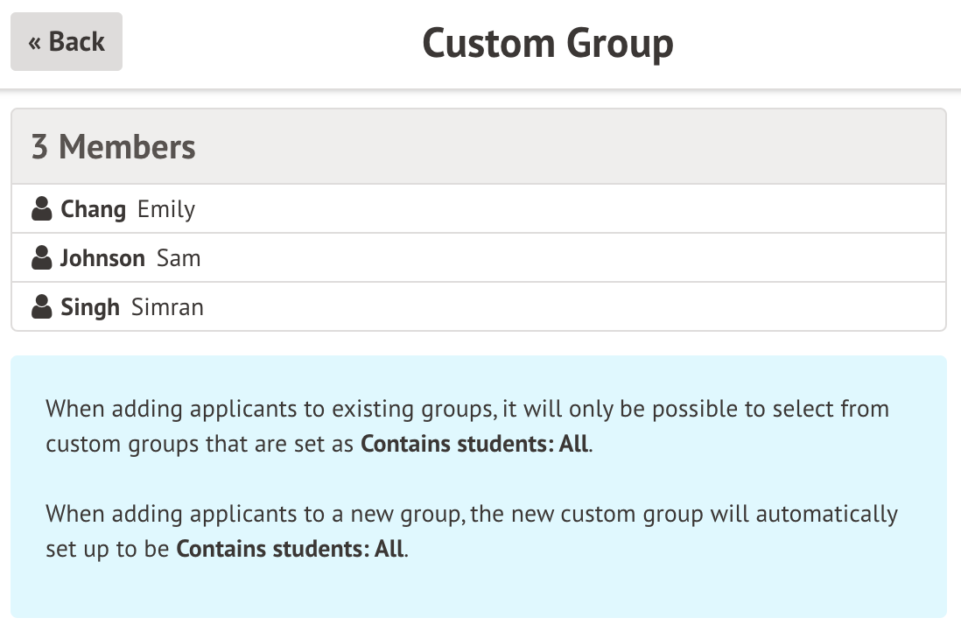The height and width of the screenshot is (625, 961).
Task: Click the words "set up to be"
Action: [x=108, y=549]
